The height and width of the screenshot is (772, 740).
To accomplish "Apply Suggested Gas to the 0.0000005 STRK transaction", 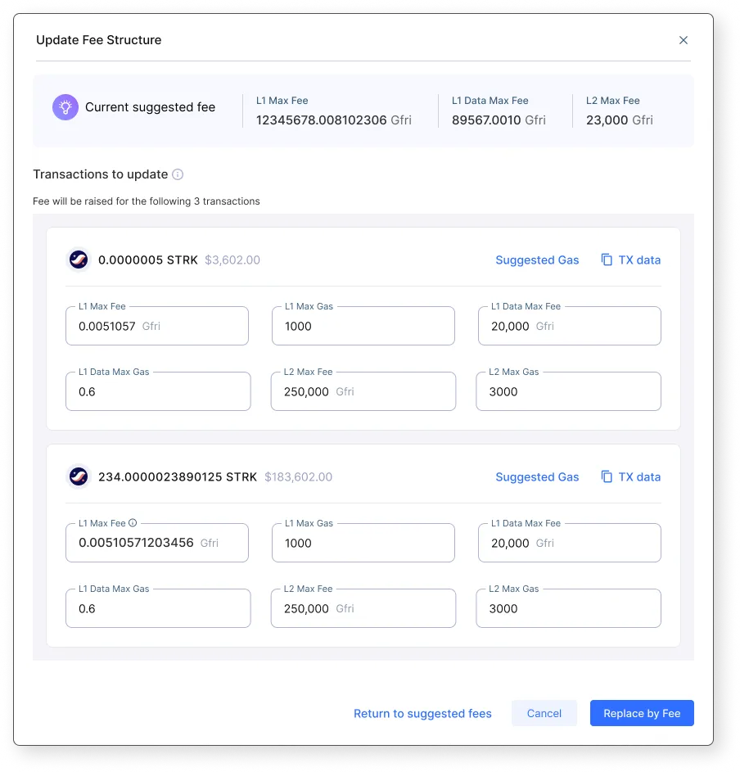I will 537,260.
